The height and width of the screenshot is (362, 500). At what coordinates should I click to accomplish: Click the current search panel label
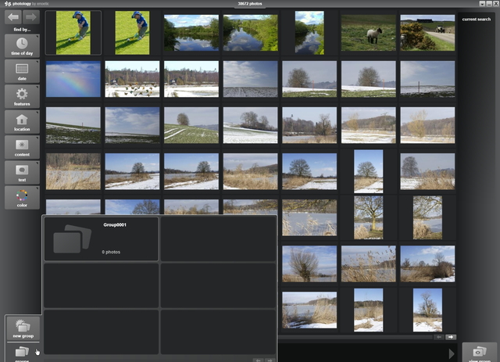[476, 20]
